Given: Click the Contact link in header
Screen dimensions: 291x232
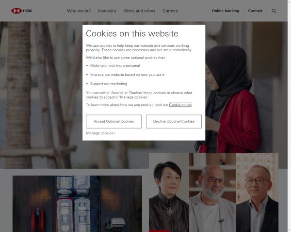Looking at the screenshot, I should (255, 11).
